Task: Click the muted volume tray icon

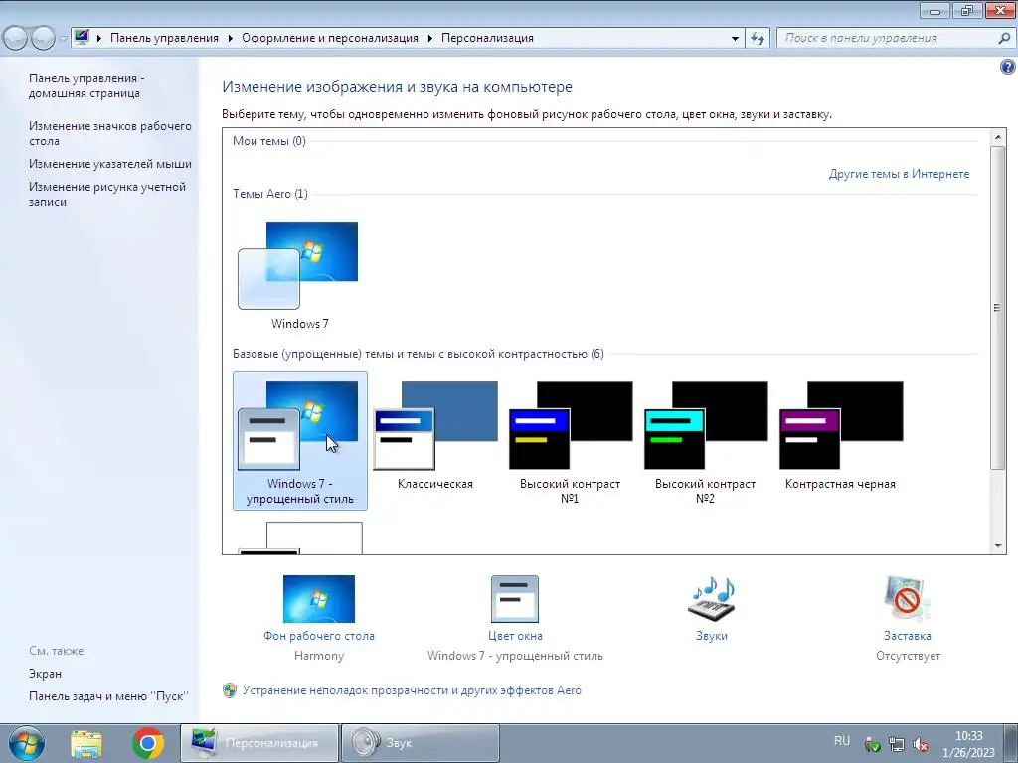Action: click(920, 745)
